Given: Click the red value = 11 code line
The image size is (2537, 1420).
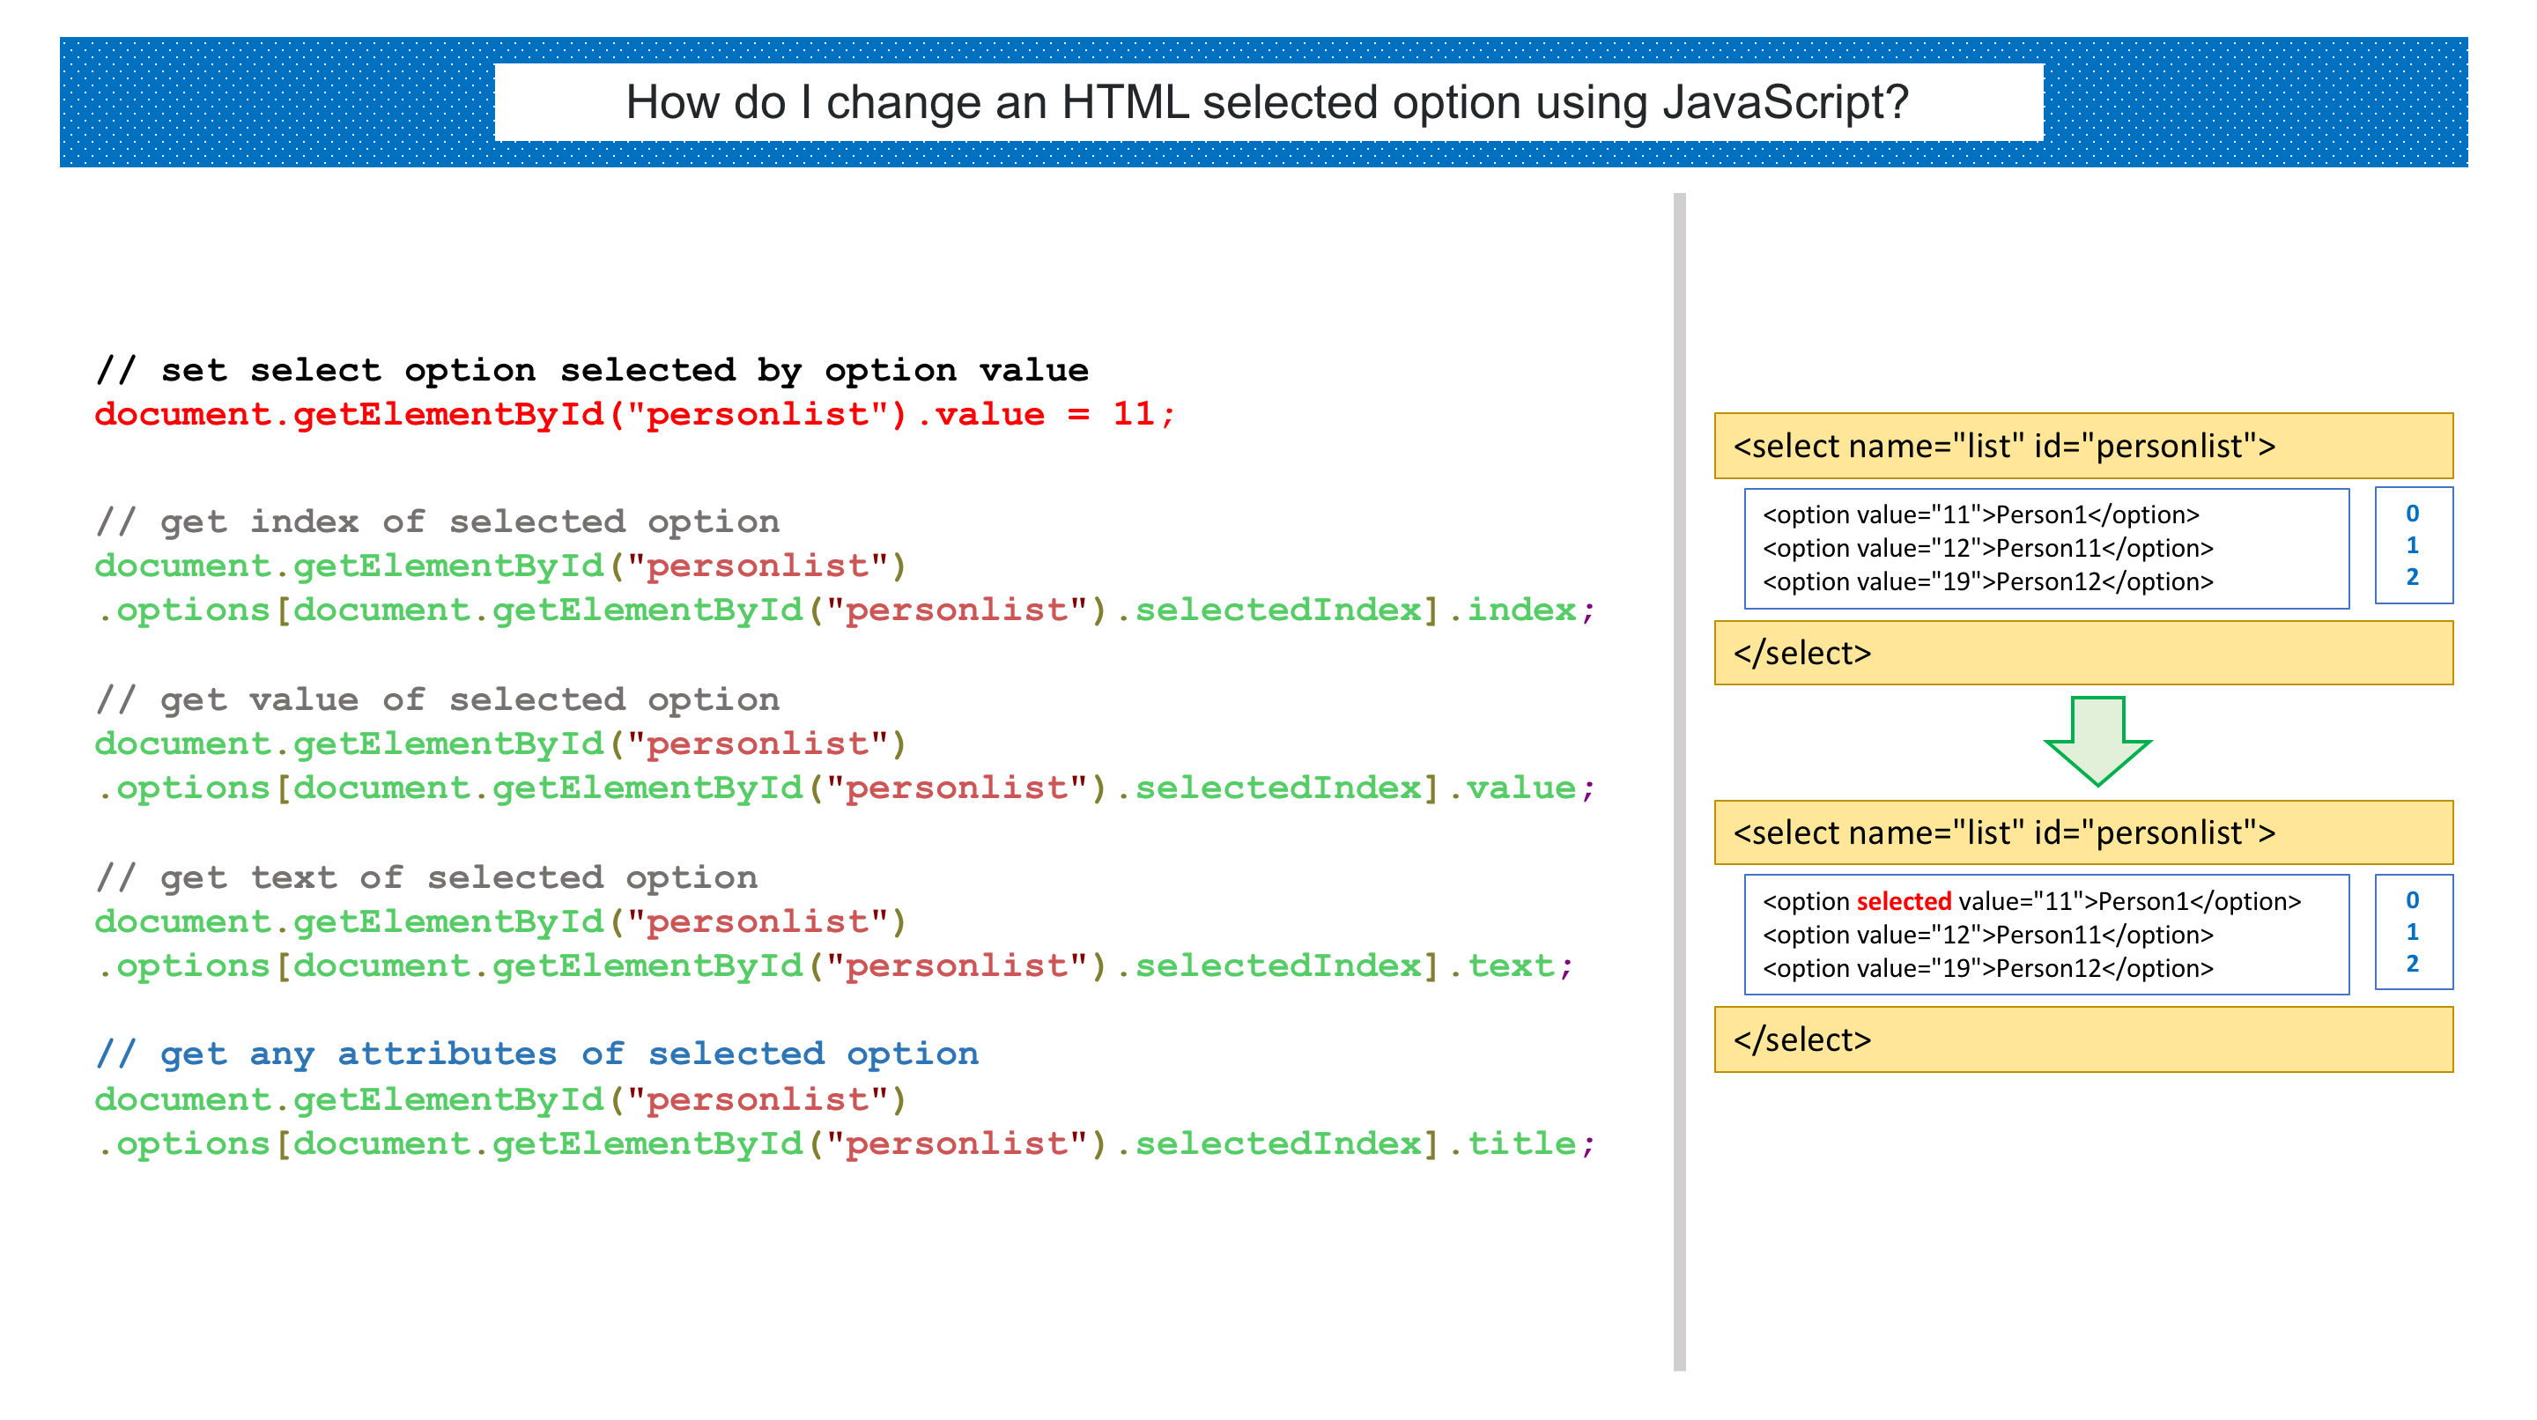Looking at the screenshot, I should [635, 415].
